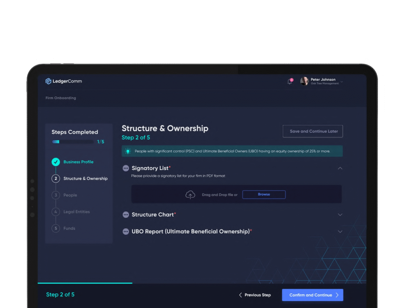Open the user account dropdown arrow
The image size is (399, 308).
(342, 82)
